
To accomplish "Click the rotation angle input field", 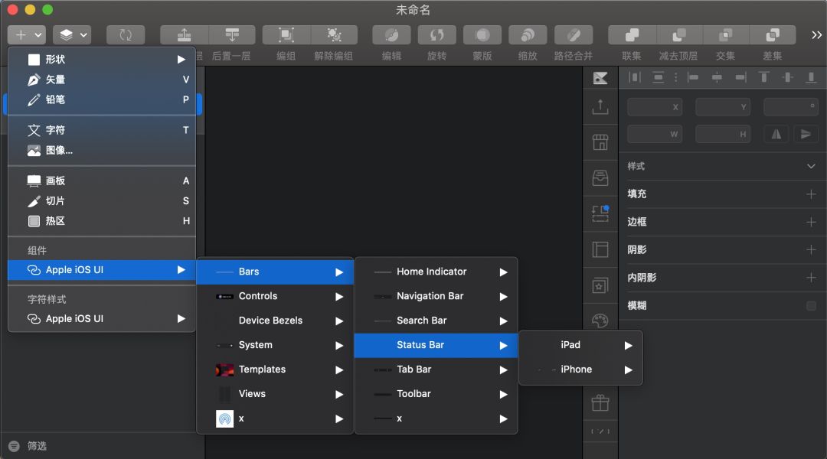I will [x=790, y=107].
